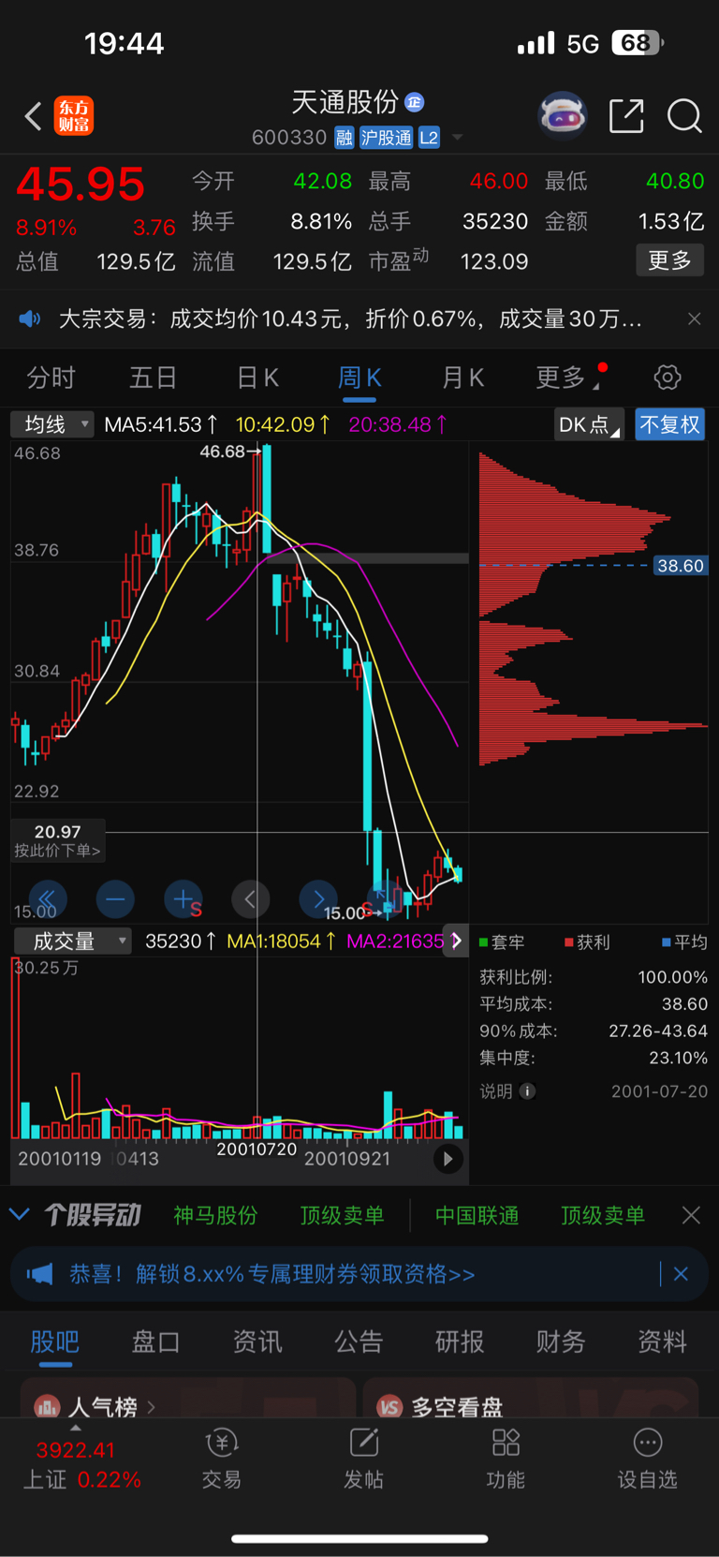
Task: Switch to 日K chart tab
Action: pos(257,378)
